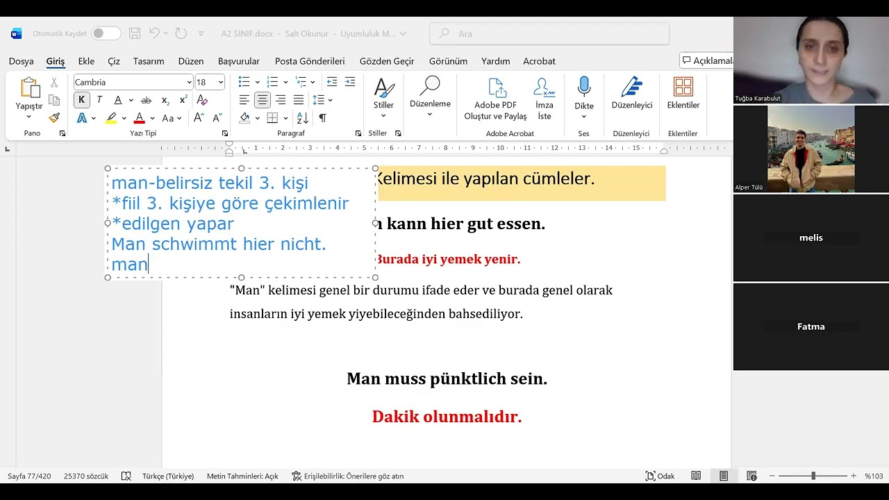
Task: Justify text with the justify icon
Action: (299, 100)
